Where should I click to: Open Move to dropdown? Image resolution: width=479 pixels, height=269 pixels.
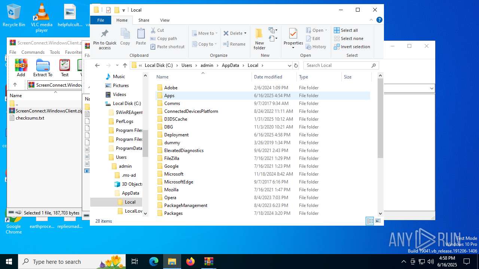pos(204,33)
